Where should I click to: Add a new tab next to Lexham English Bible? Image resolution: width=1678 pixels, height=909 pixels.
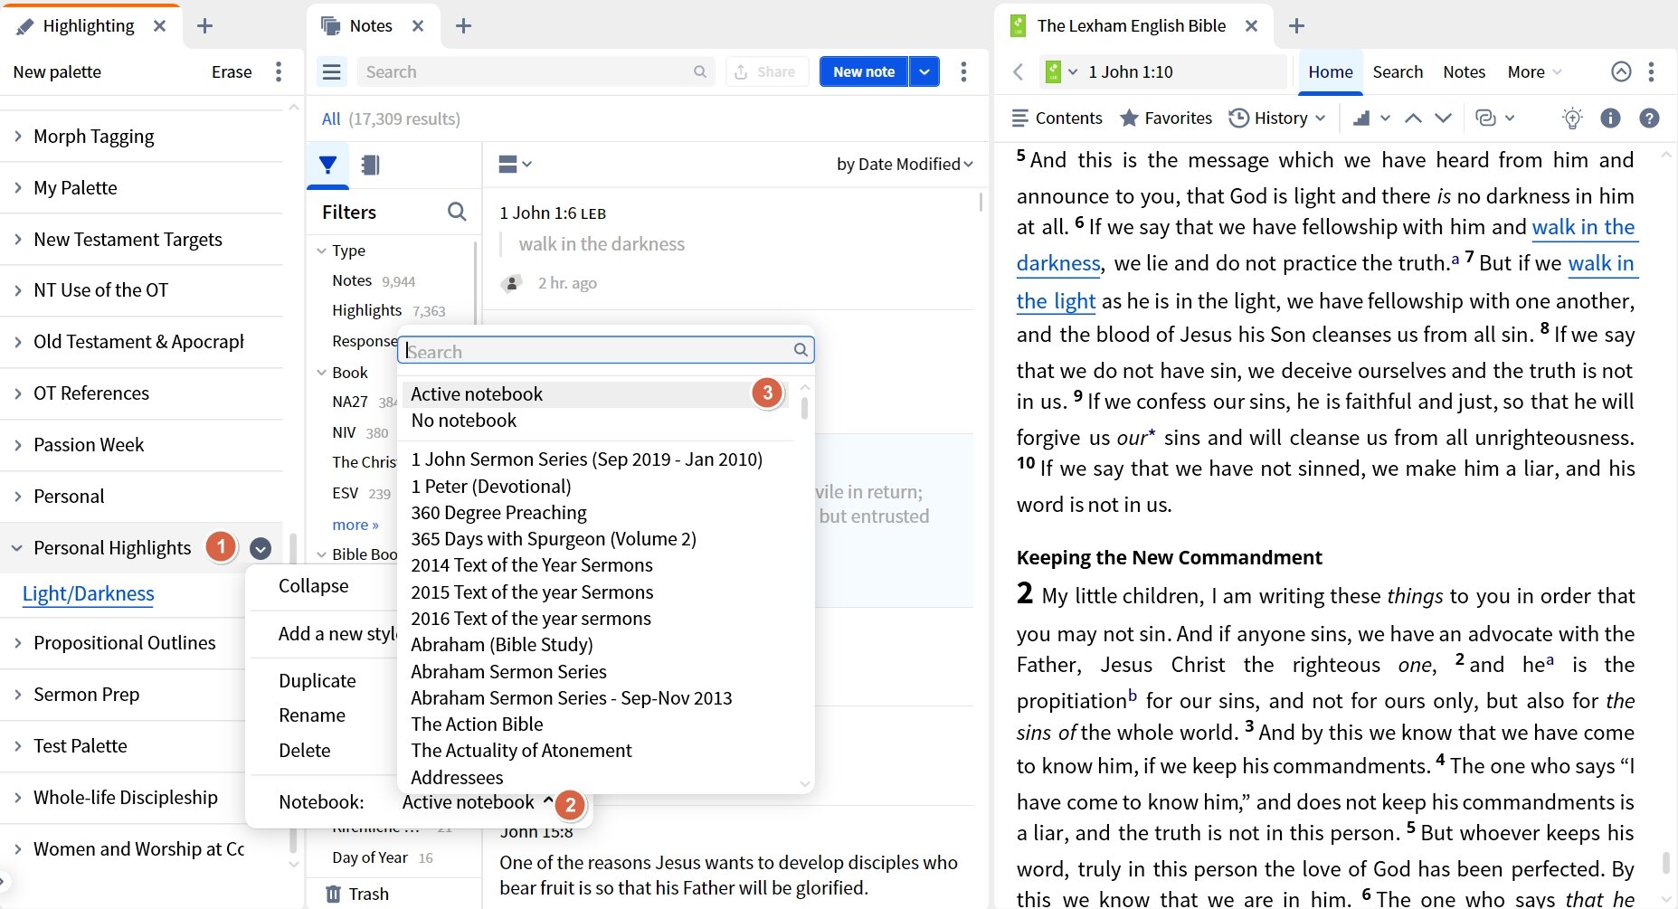pyautogui.click(x=1296, y=26)
